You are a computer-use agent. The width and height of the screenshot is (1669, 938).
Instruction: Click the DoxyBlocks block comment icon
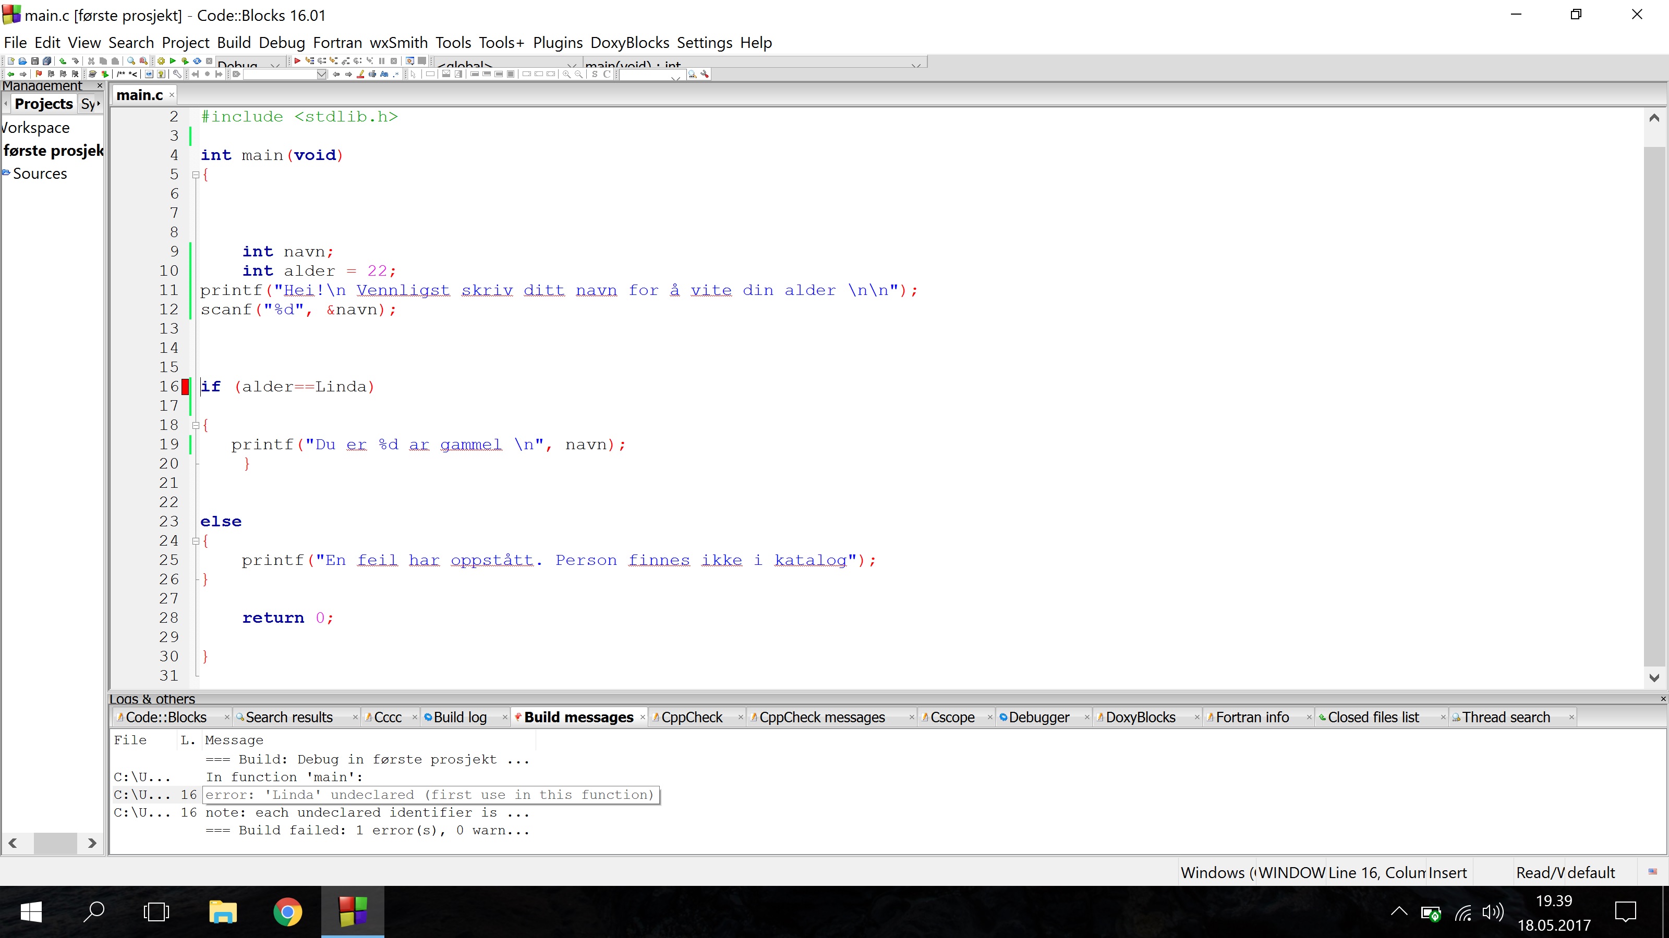[120, 75]
